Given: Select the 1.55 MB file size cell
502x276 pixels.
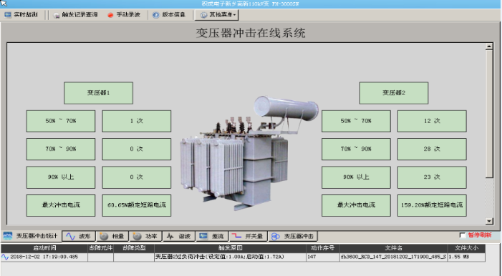Looking at the screenshot, I should point(466,257).
